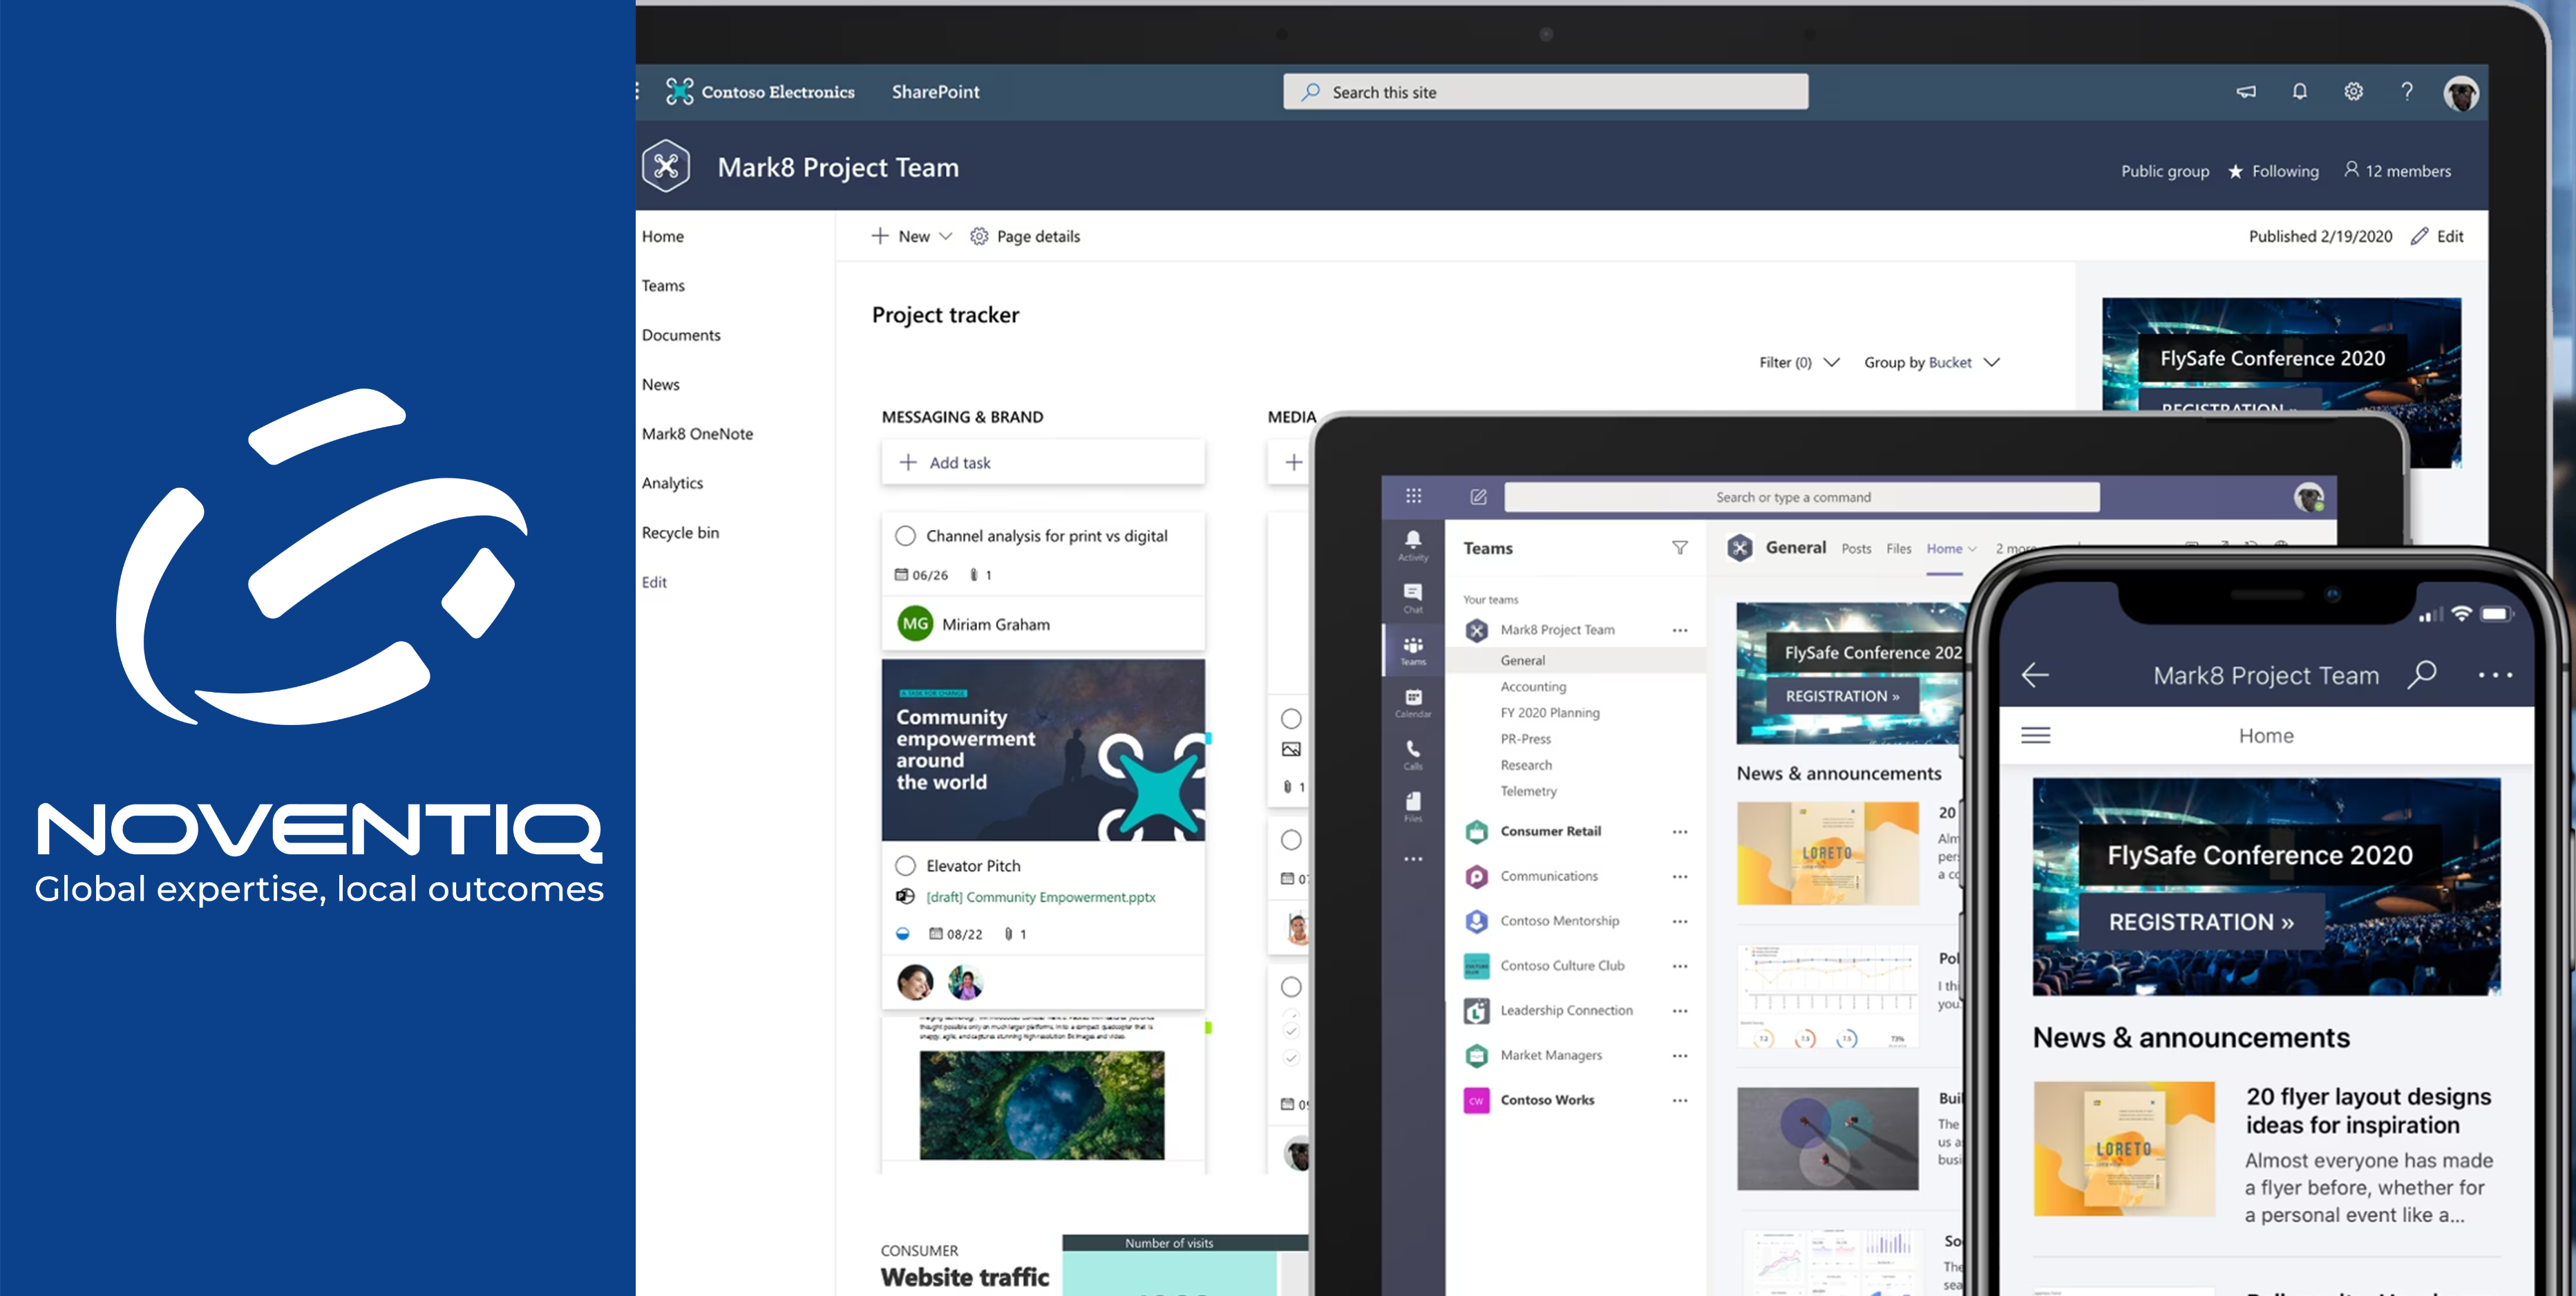
Task: Open the Community empowerment card image
Action: point(1043,750)
